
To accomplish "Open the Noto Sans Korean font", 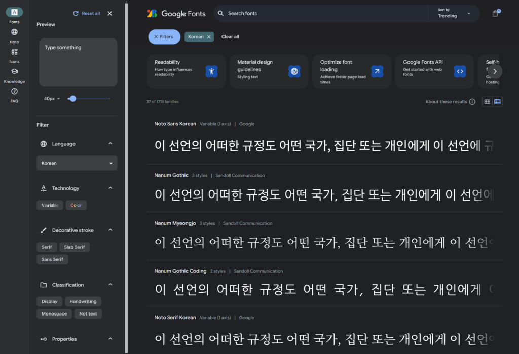I will click(x=324, y=138).
